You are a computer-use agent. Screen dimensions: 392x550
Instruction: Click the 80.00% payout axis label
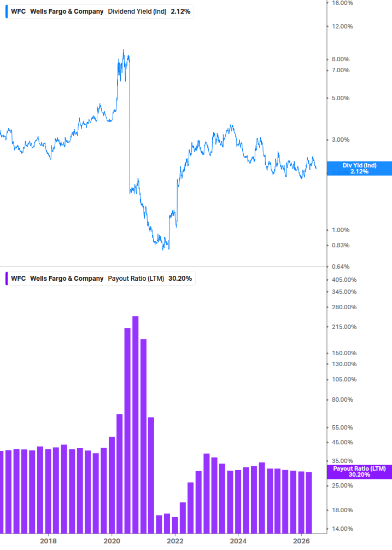click(x=342, y=400)
